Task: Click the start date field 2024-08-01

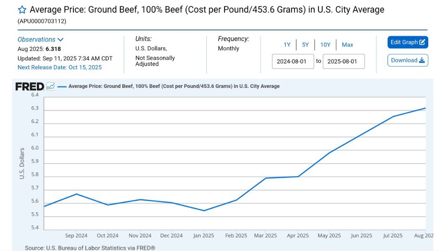Action: (292, 61)
